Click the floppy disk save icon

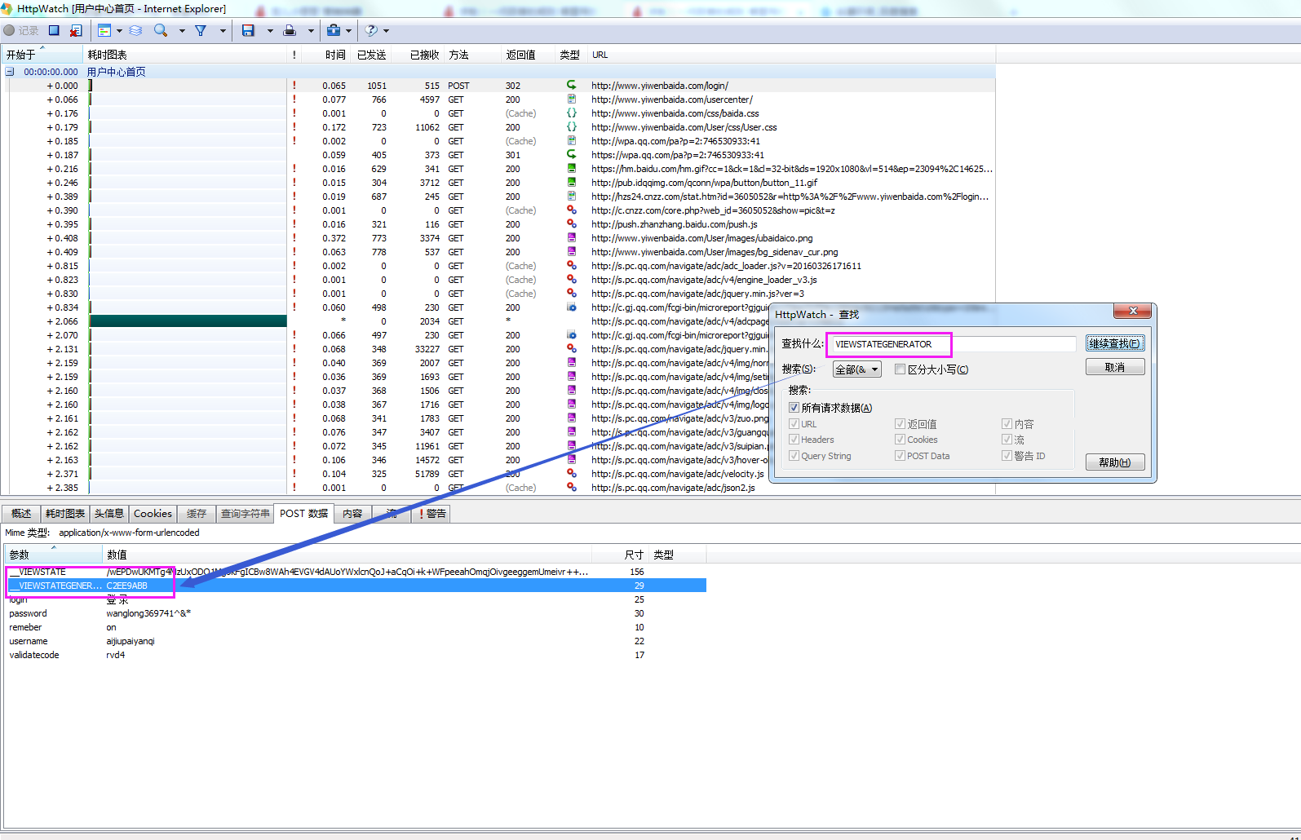coord(248,30)
